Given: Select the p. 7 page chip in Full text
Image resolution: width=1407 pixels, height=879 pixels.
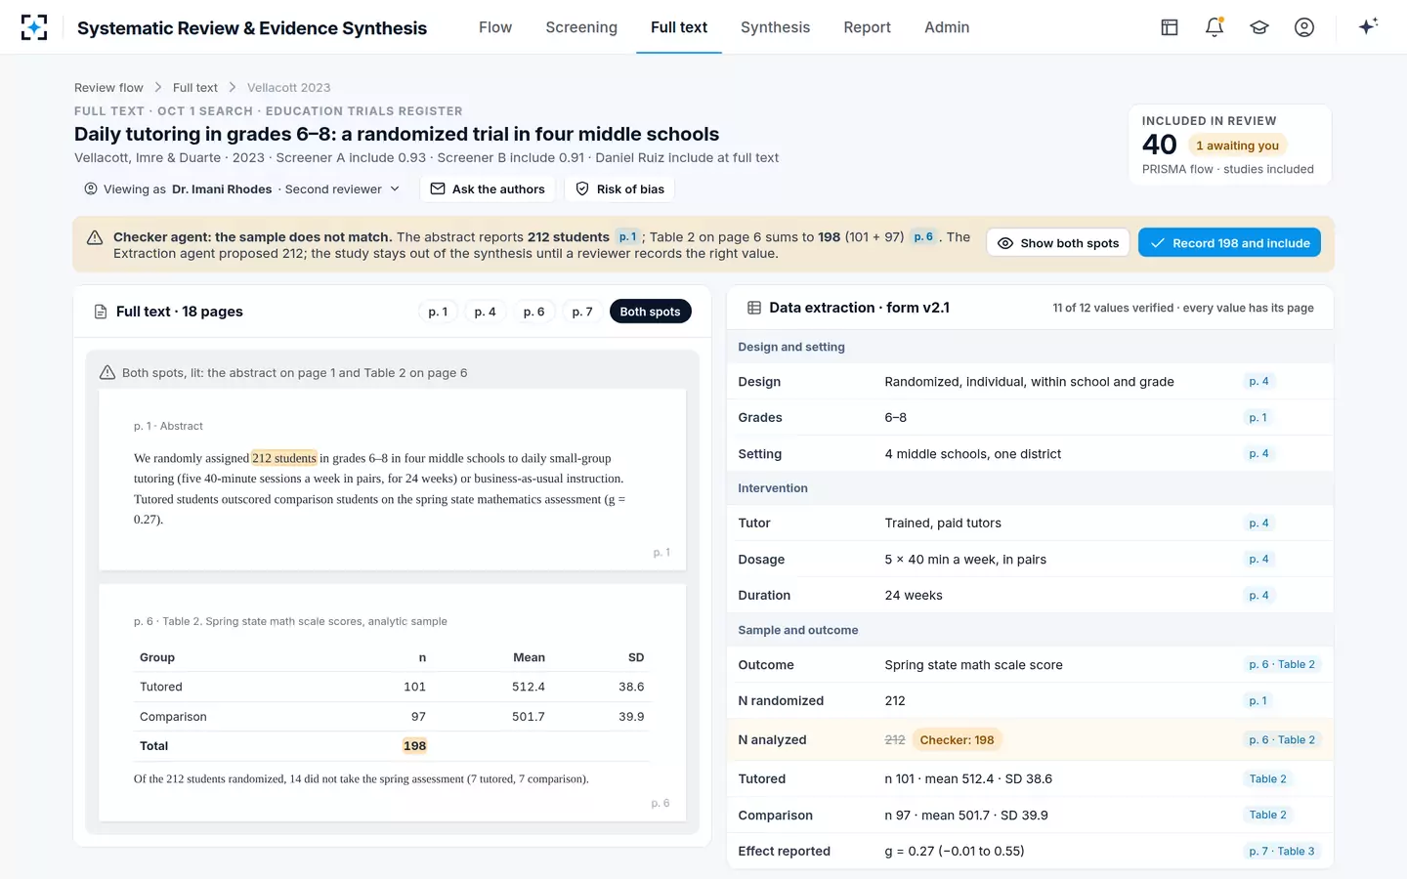Looking at the screenshot, I should coord(582,312).
